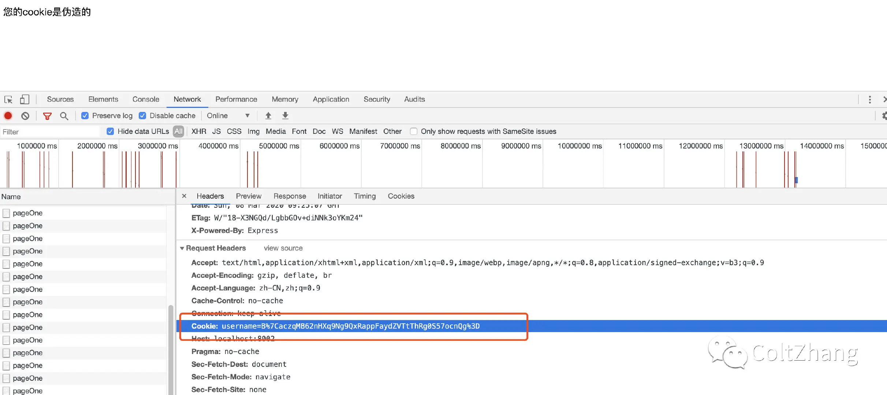Toggle the network filter funnel icon
Viewport: 887px width, 395px height.
coord(47,116)
